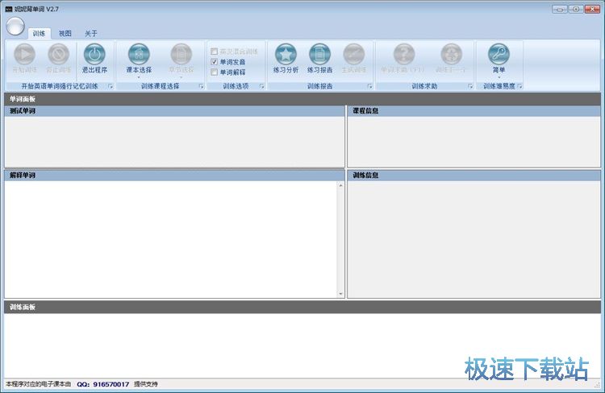Close the 妮妮背单词 window
Image resolution: width=605 pixels, height=393 pixels.
[x=592, y=9]
